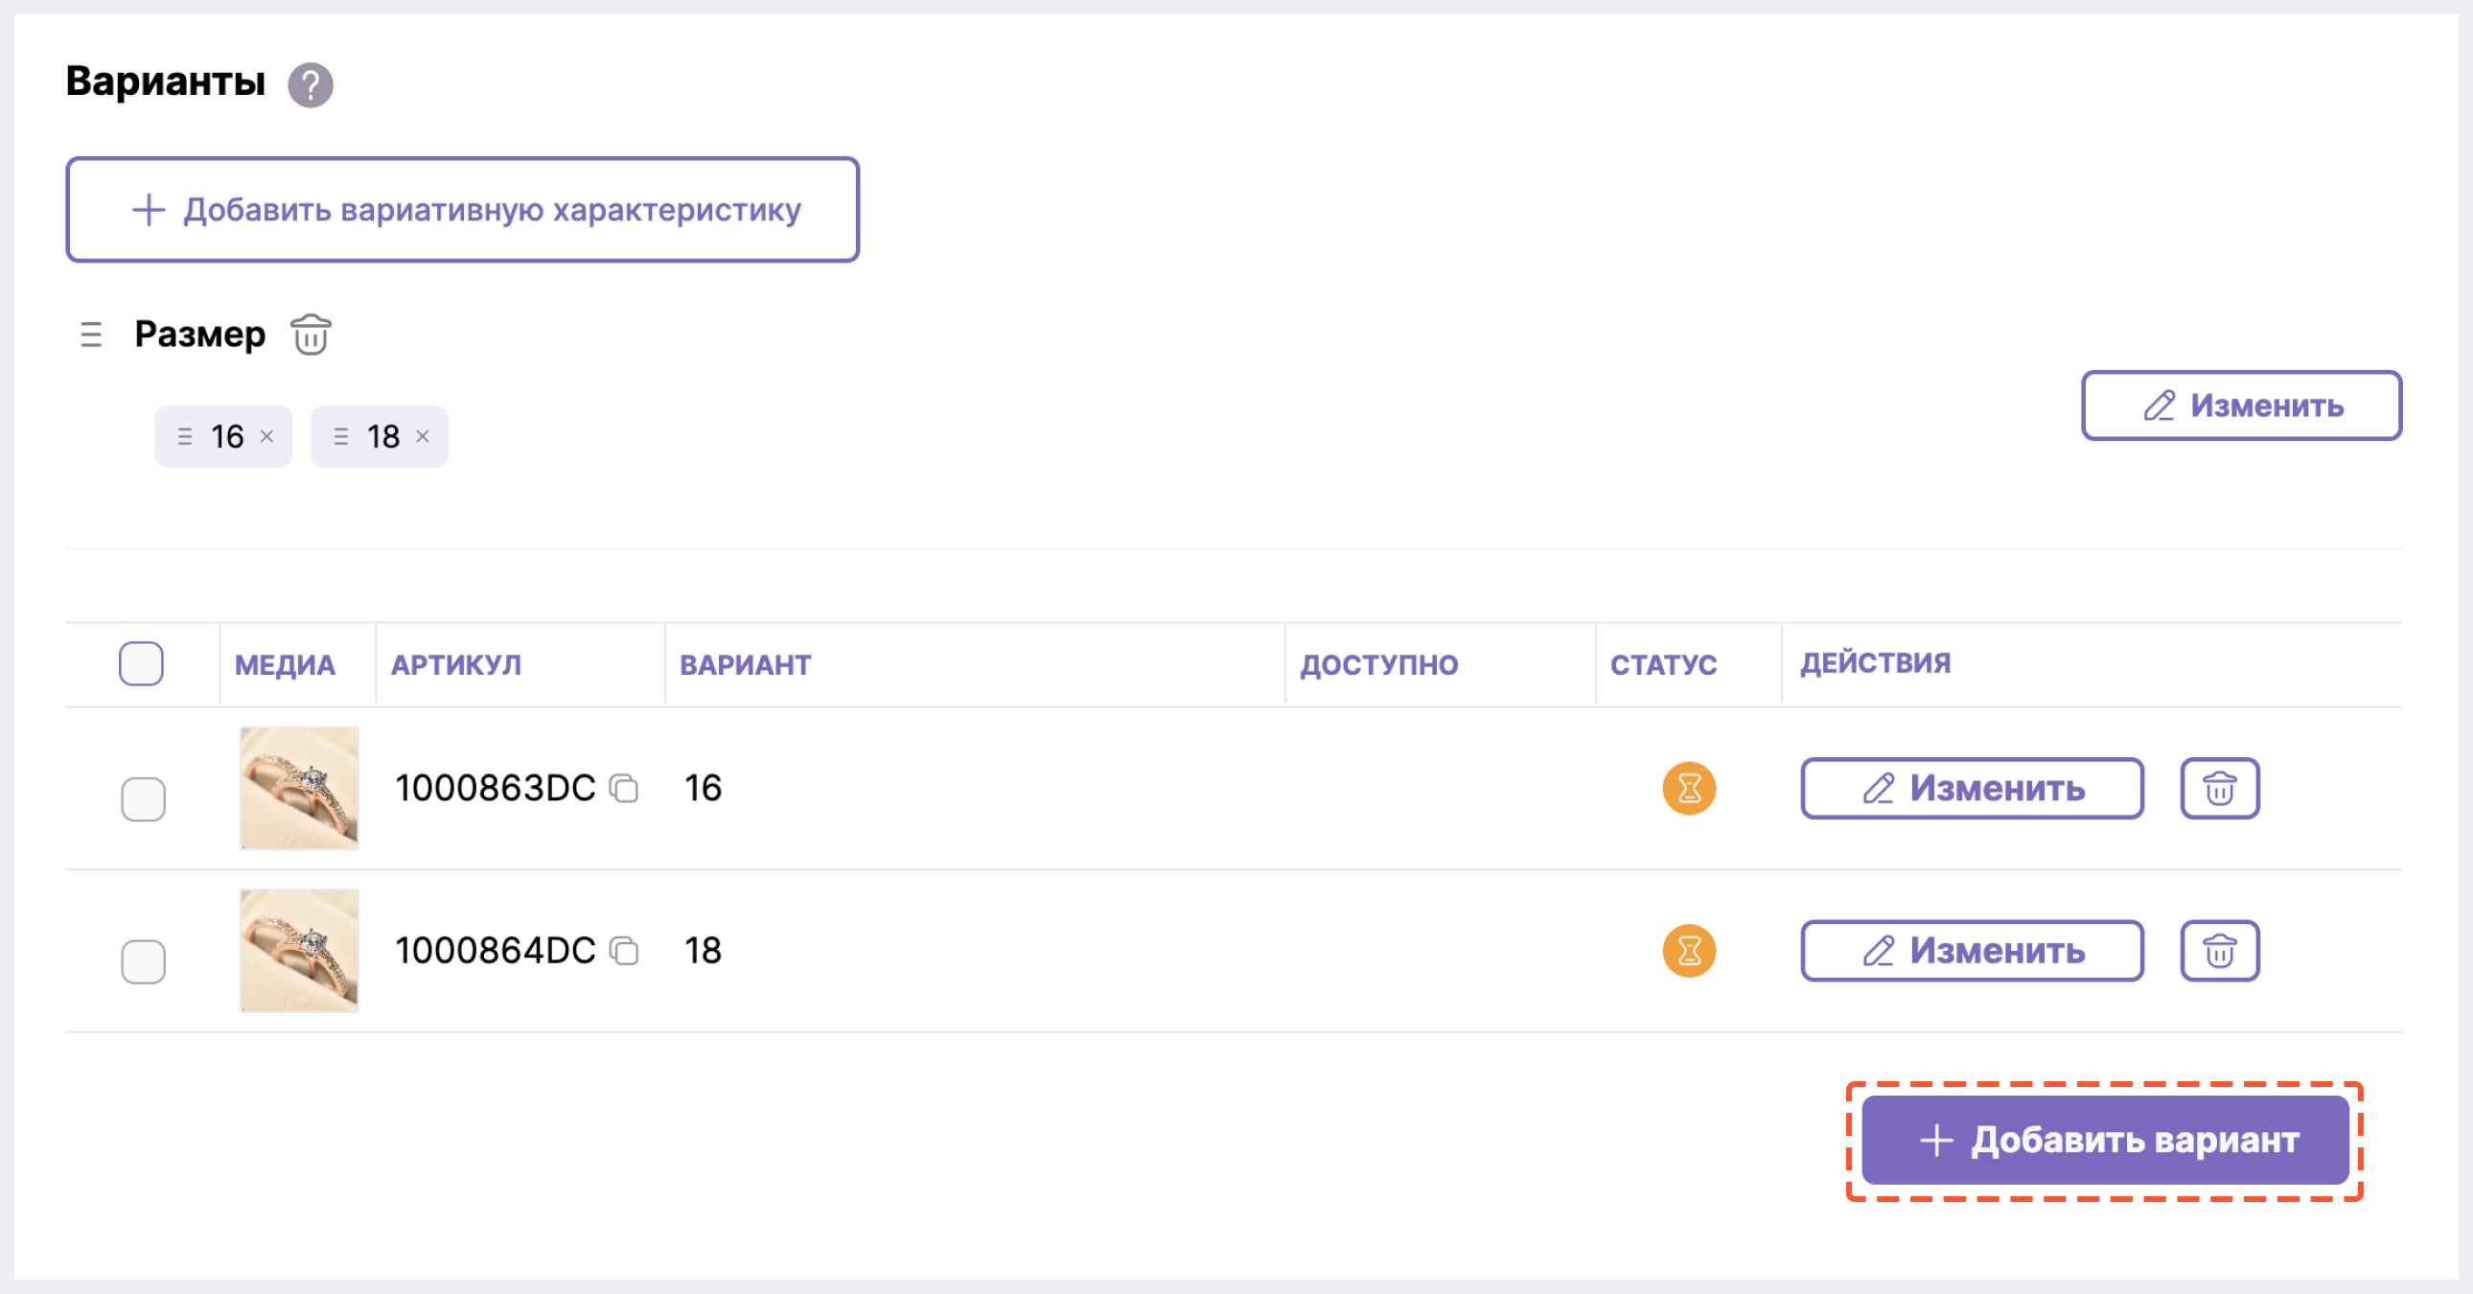Remove size value 18 chip
Viewport: 2473px width, 1294px height.
[x=423, y=437]
